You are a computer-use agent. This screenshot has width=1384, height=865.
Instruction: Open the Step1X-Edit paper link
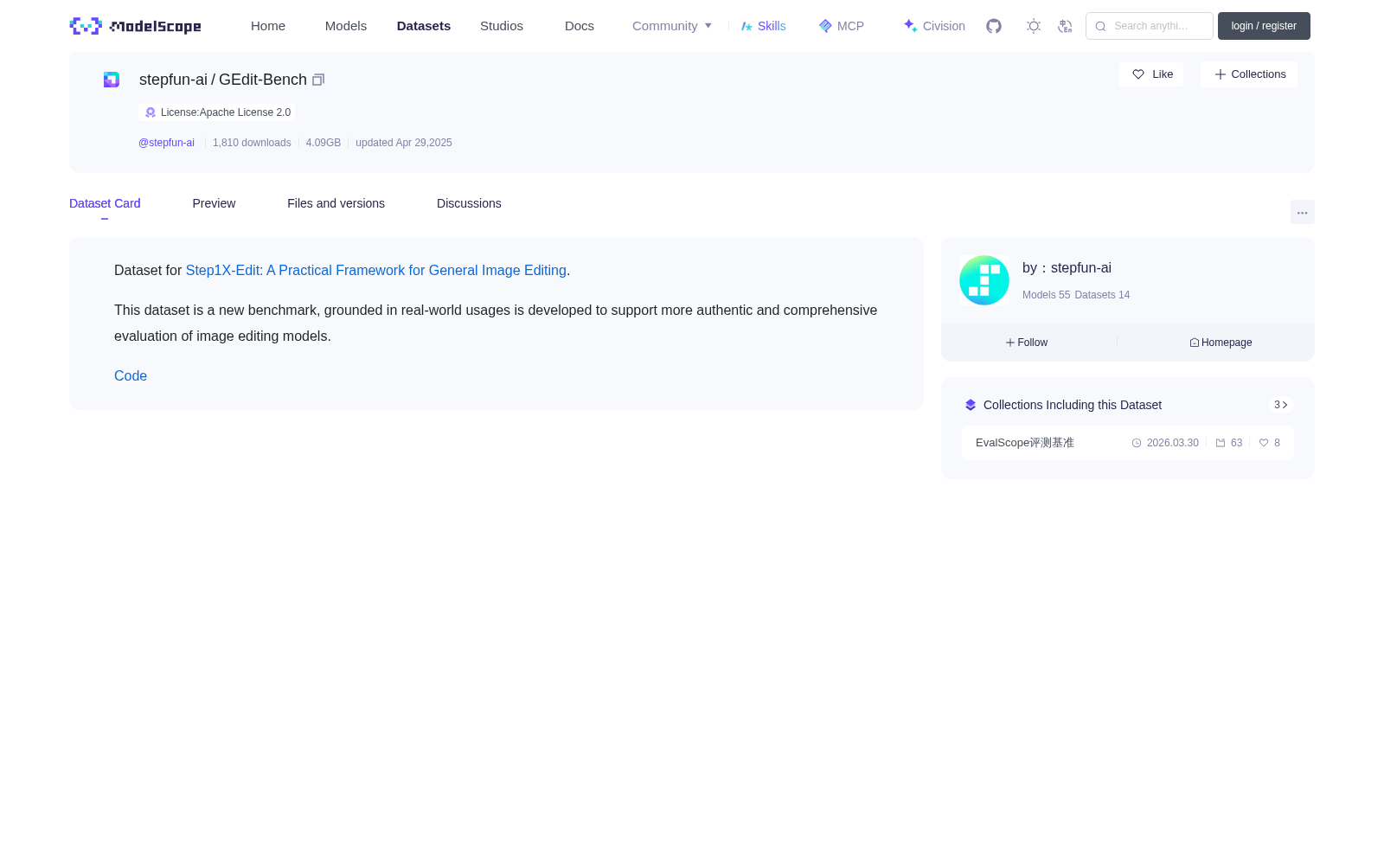click(x=376, y=271)
